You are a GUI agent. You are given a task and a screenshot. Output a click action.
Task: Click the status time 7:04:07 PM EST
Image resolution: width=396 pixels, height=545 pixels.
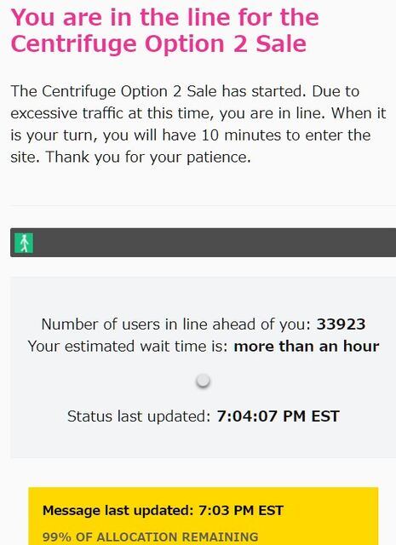pyautogui.click(x=278, y=416)
